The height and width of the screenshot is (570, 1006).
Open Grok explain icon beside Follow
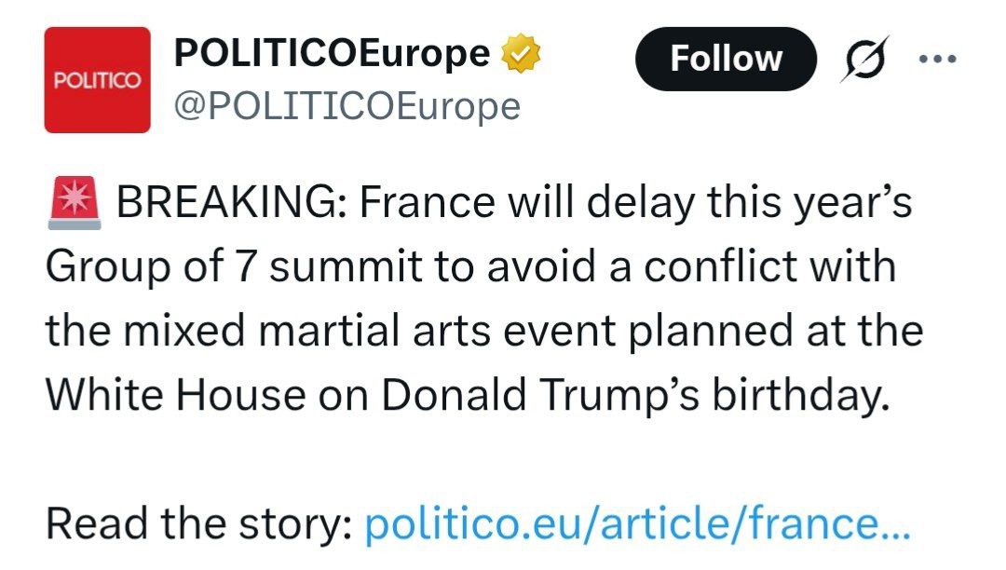(863, 59)
